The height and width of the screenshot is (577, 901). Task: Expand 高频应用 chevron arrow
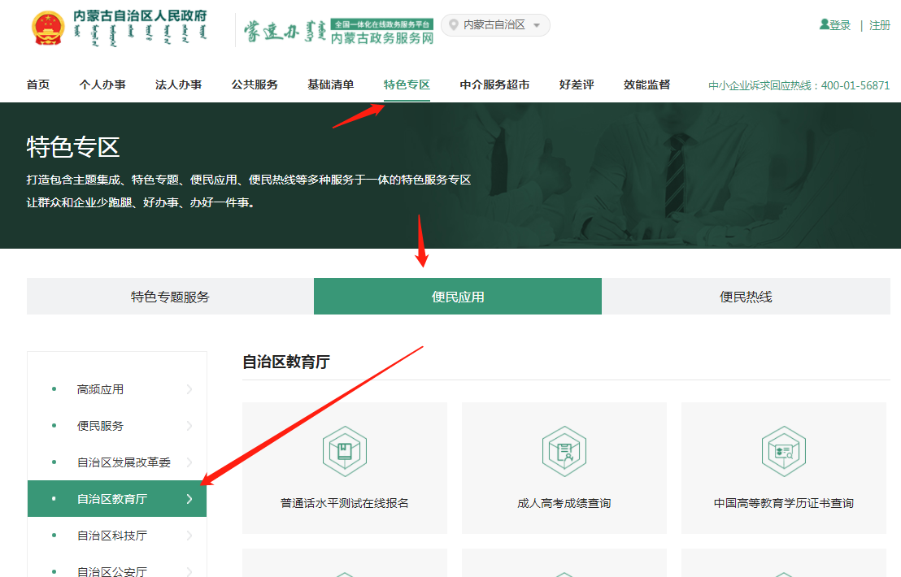tap(189, 389)
